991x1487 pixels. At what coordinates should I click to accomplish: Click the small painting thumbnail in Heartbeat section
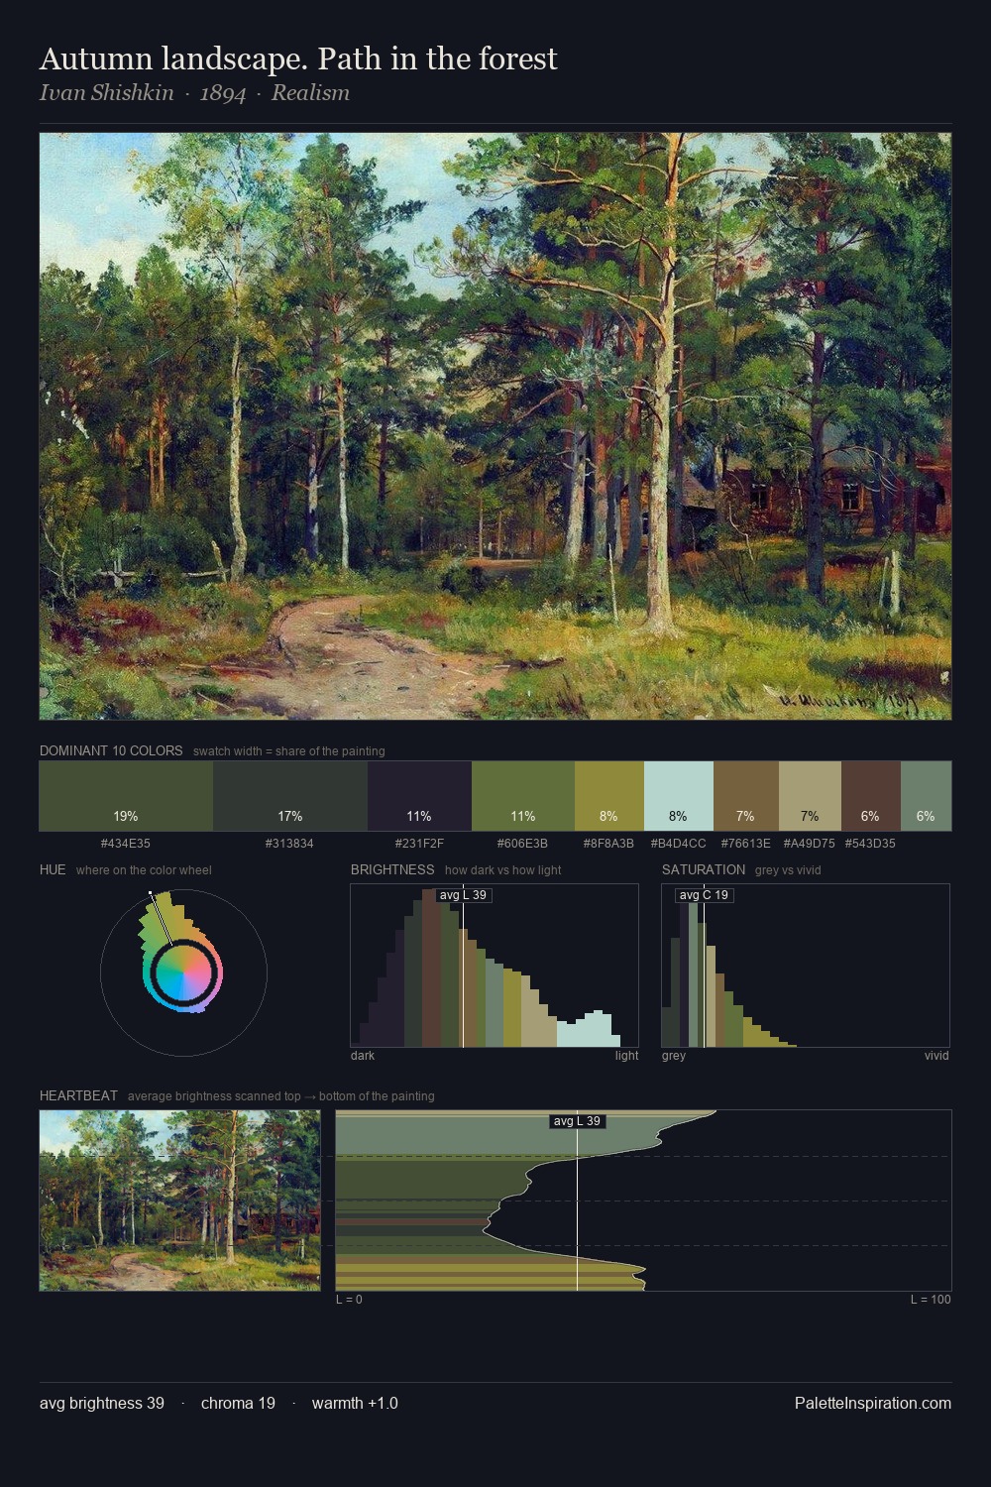click(x=180, y=1201)
